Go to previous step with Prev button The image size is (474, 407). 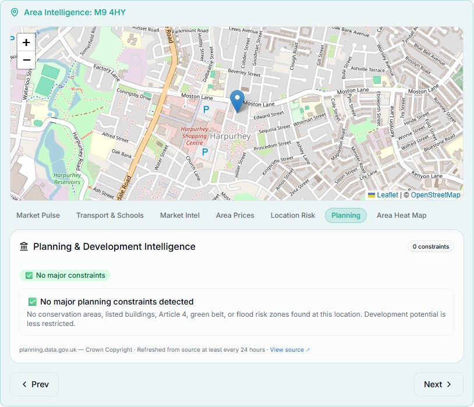click(x=34, y=384)
